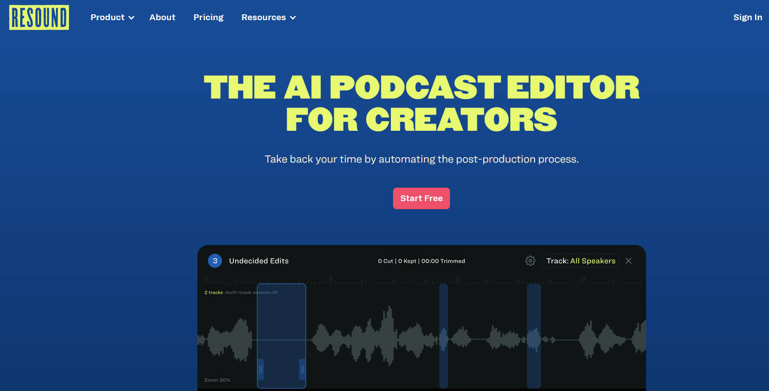Click left drag handle of selected edit region
The image size is (769, 391).
click(x=261, y=369)
